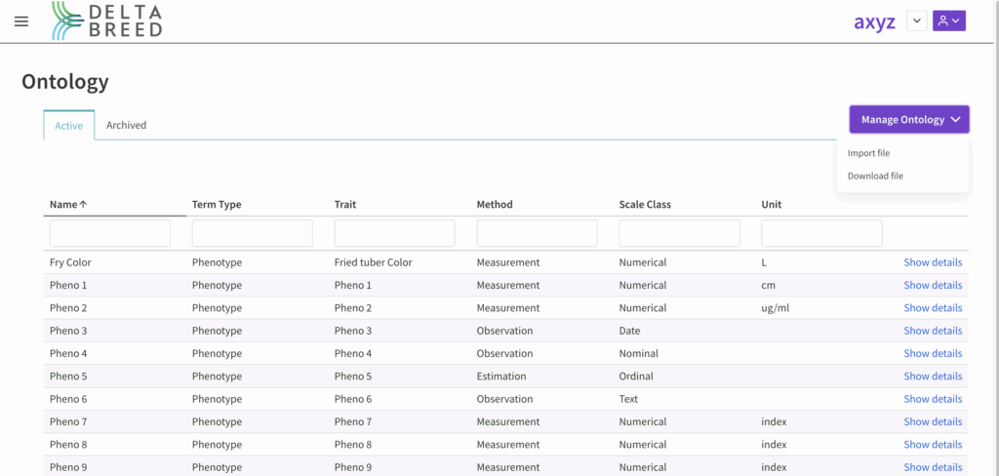Open Show details for Pheno 7
The width and height of the screenshot is (999, 476).
(932, 421)
